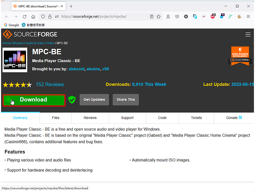Open the red Adblock extension with badge 3
The height and width of the screenshot is (191, 255).
tap(213, 16)
